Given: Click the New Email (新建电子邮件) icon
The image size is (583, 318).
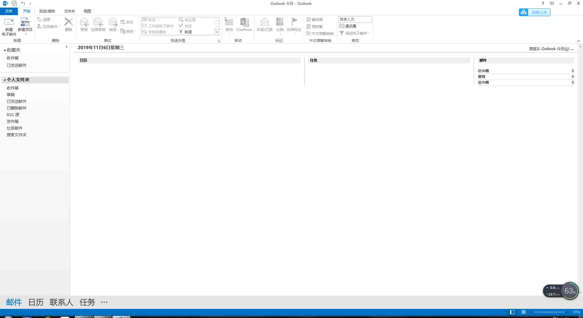Looking at the screenshot, I should pyautogui.click(x=9, y=22).
